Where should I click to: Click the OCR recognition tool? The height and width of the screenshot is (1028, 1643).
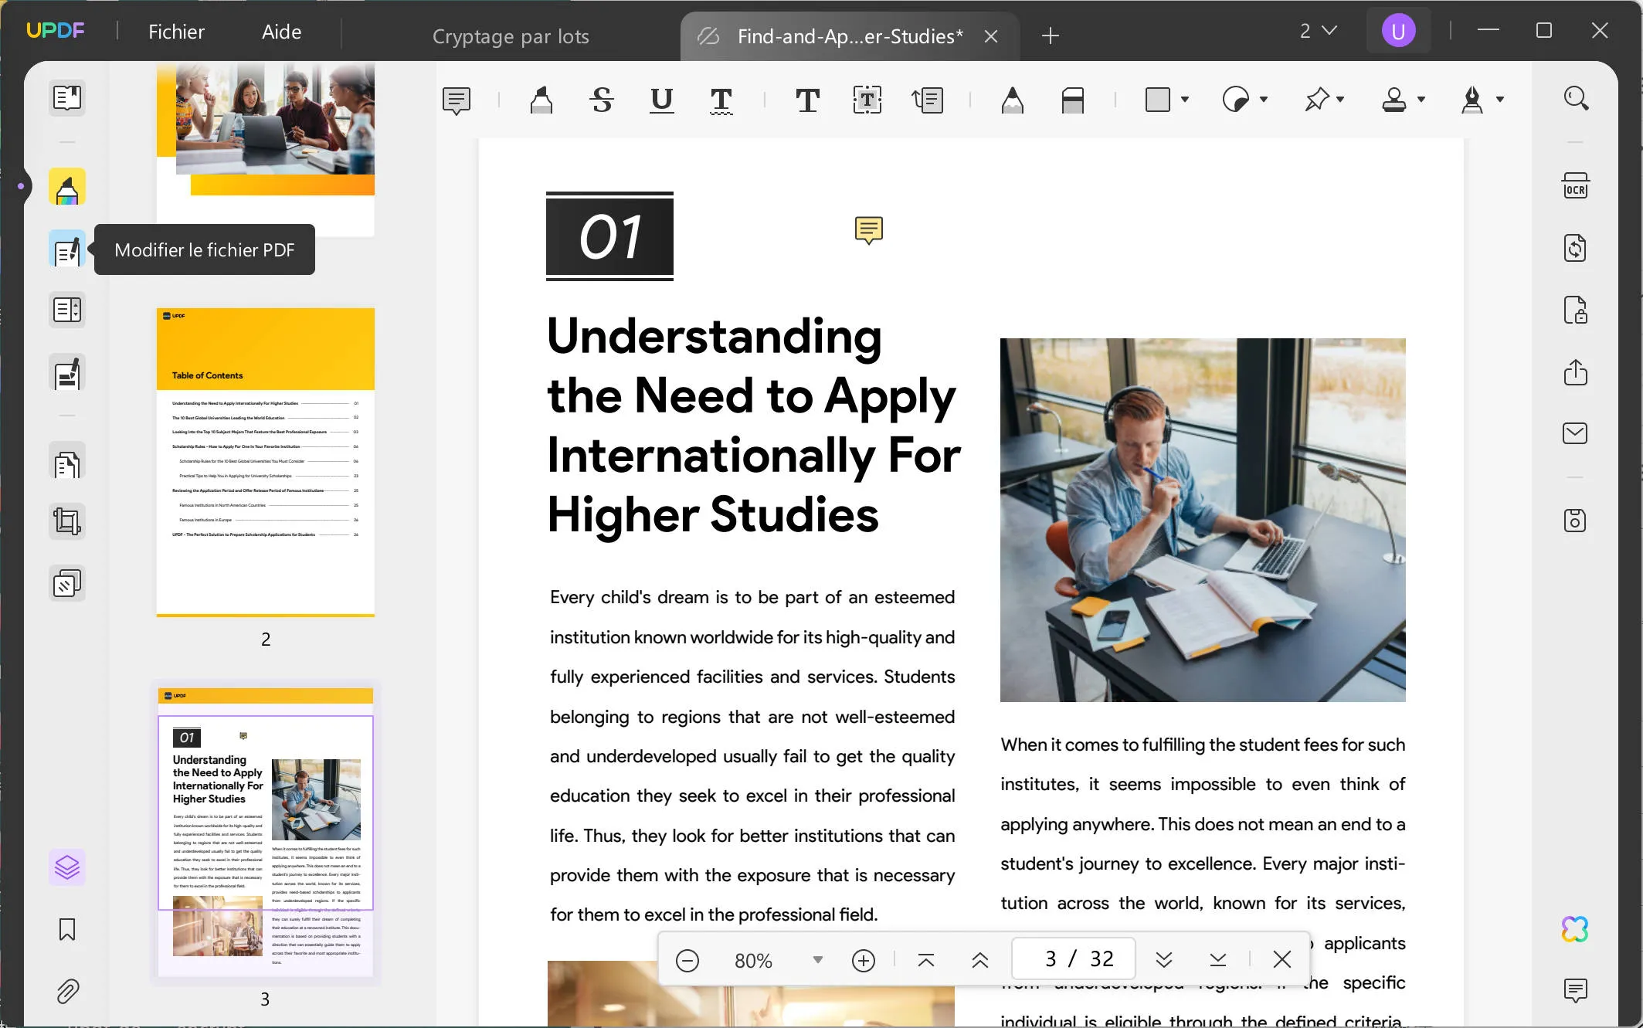tap(1576, 185)
